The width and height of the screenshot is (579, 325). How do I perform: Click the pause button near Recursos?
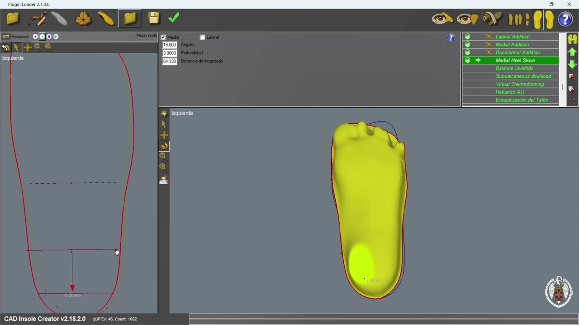point(49,37)
